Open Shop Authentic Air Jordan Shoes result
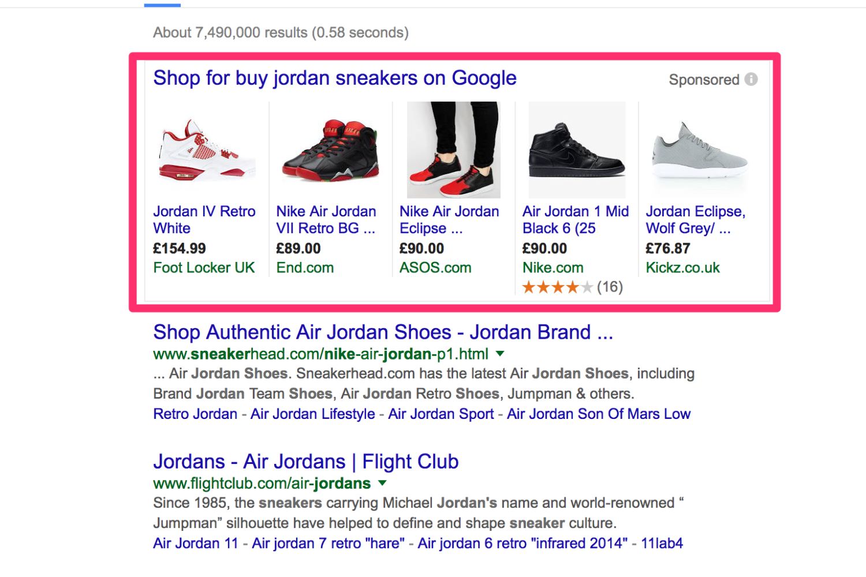Image resolution: width=866 pixels, height=577 pixels. 382,332
